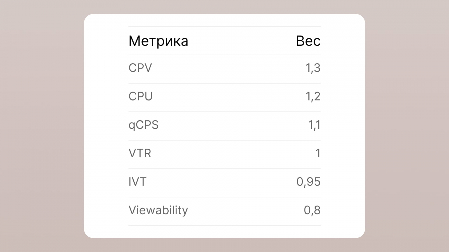Image resolution: width=449 pixels, height=252 pixels.
Task: Click the divider between qCPS and VTR rows
Action: pos(224,140)
